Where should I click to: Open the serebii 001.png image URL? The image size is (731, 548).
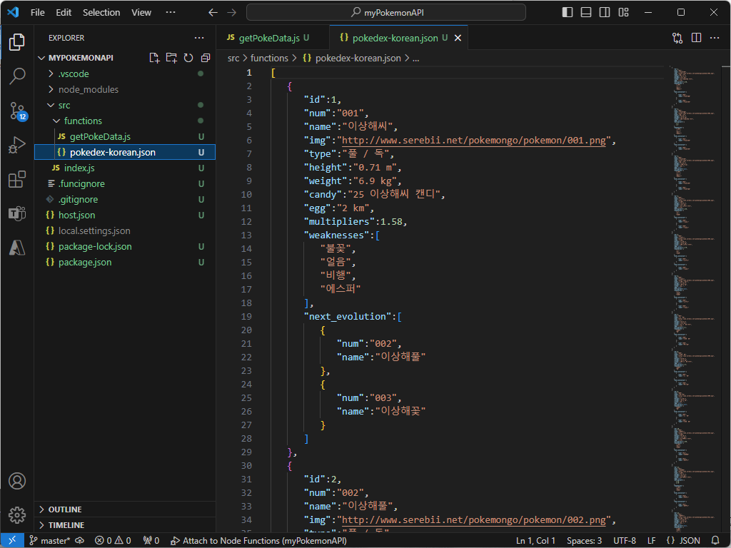474,141
